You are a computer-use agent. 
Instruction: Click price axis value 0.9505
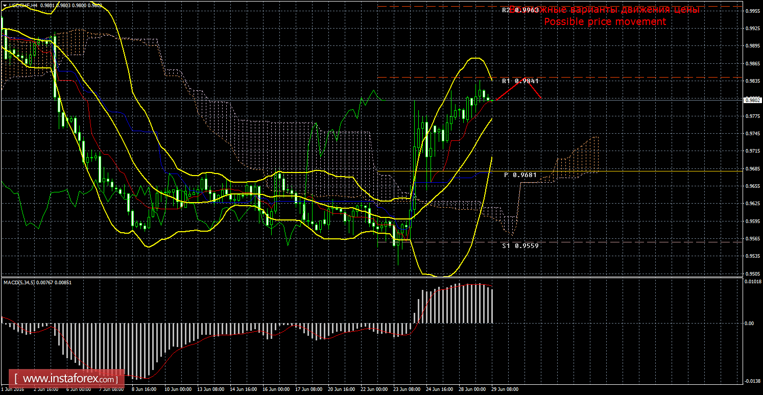point(752,274)
